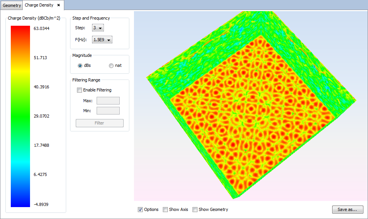Click the Save as... button
The width and height of the screenshot is (368, 219).
pyautogui.click(x=347, y=209)
